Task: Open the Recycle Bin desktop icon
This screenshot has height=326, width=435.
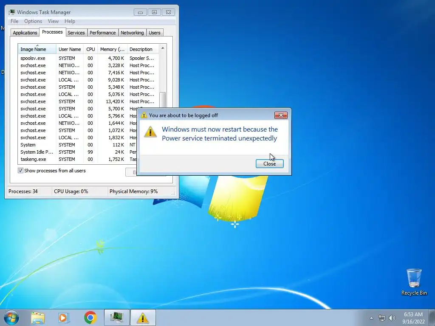Action: tap(414, 282)
